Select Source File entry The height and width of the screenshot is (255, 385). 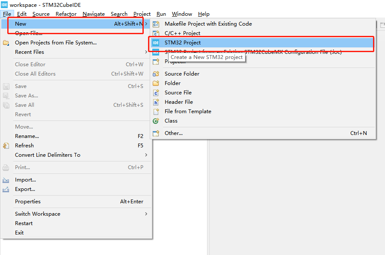(x=263, y=93)
